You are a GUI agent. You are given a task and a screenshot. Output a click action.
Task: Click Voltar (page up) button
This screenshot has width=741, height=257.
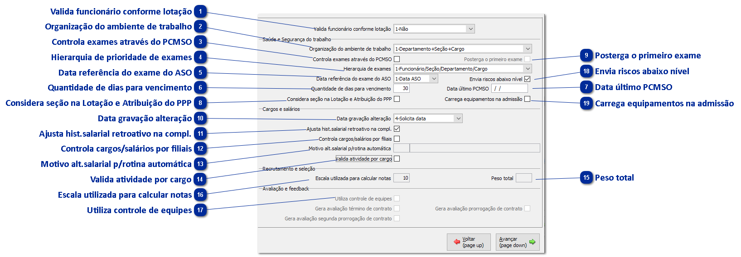point(469,242)
